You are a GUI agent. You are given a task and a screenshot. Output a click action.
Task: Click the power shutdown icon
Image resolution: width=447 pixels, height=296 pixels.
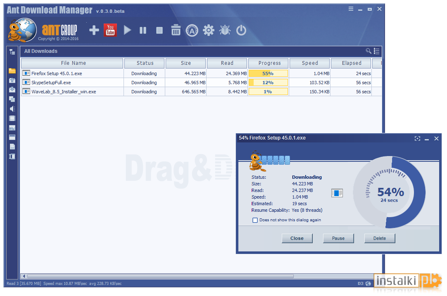click(x=241, y=30)
